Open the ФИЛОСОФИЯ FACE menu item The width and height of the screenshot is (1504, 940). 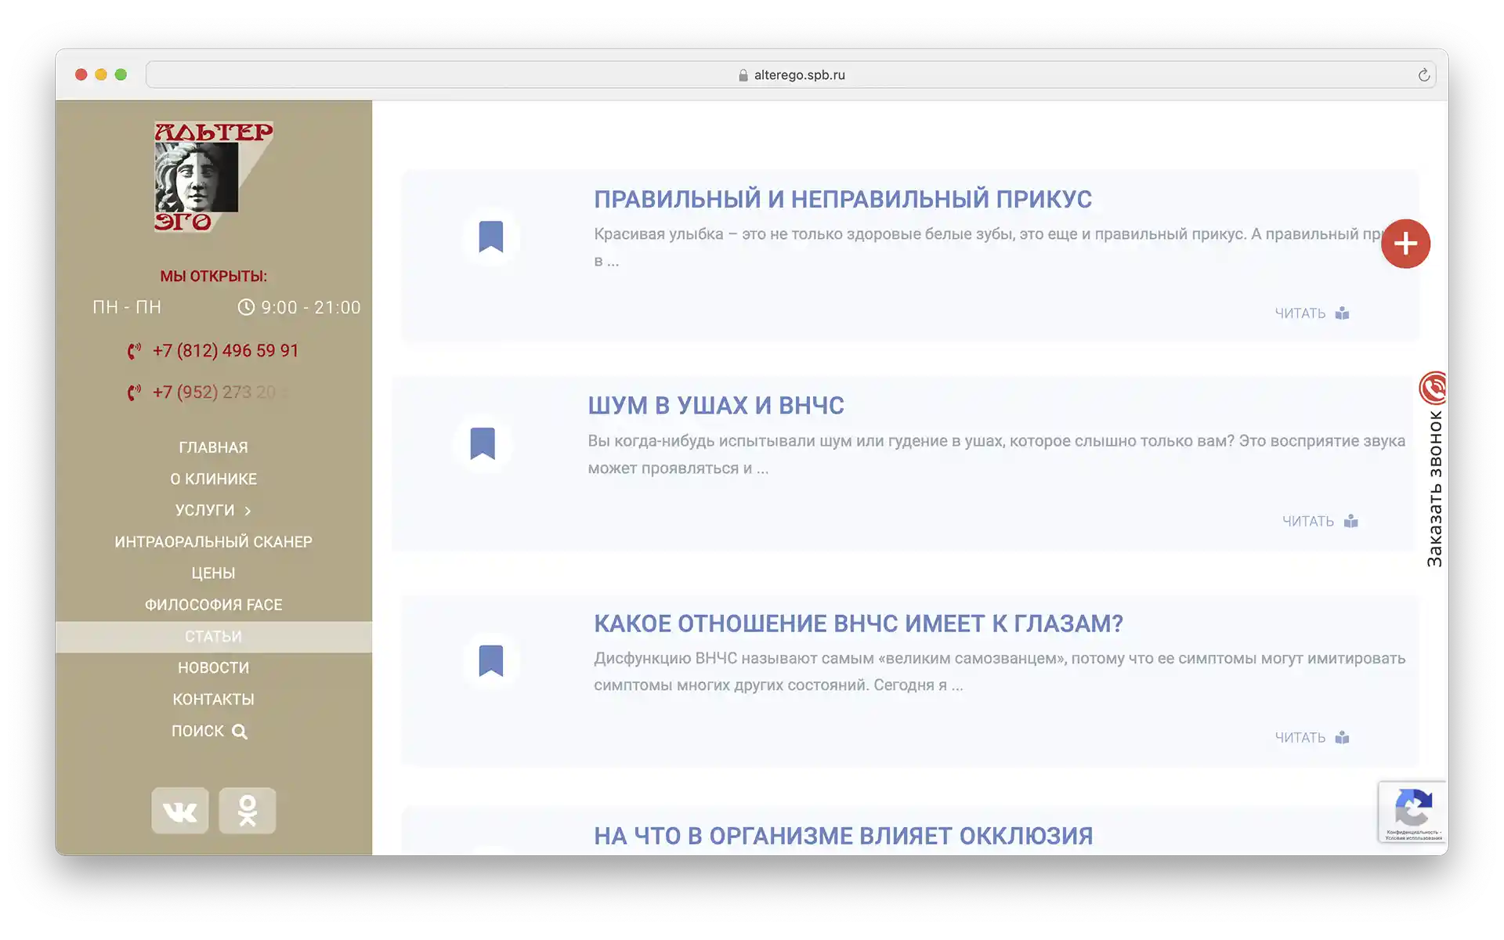click(x=213, y=605)
